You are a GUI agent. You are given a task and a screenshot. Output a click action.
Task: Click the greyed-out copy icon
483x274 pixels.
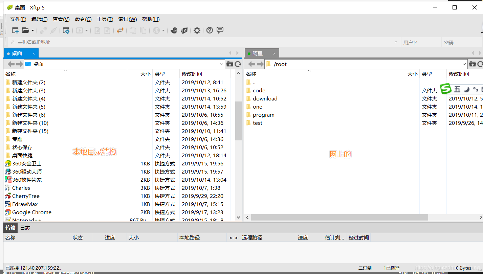pos(133,30)
